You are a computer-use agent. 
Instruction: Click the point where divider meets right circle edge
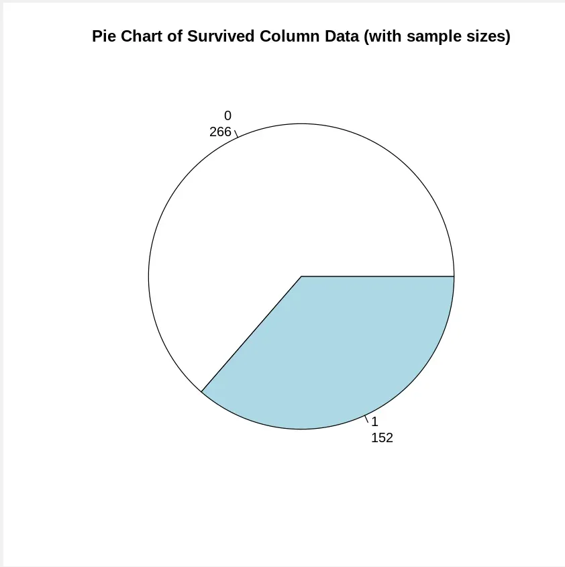(454, 276)
